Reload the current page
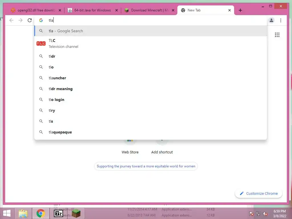 [x=30, y=20]
